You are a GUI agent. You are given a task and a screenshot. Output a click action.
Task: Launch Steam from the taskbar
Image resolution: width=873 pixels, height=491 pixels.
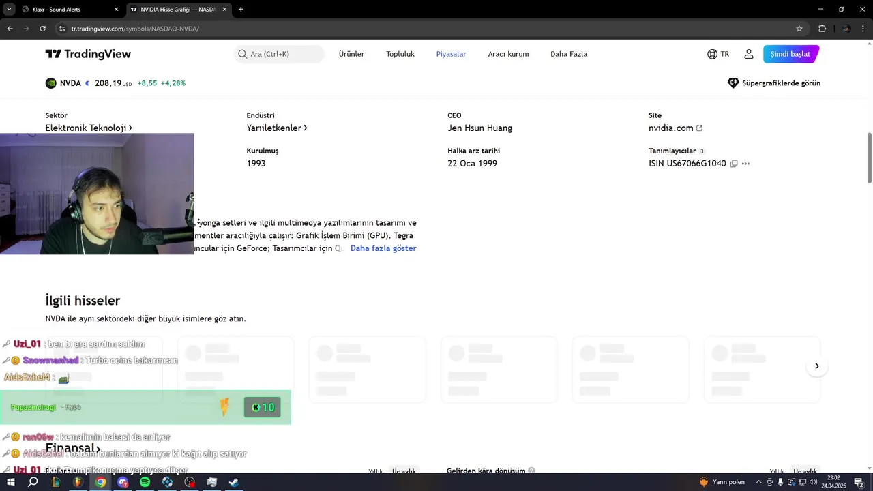(234, 482)
